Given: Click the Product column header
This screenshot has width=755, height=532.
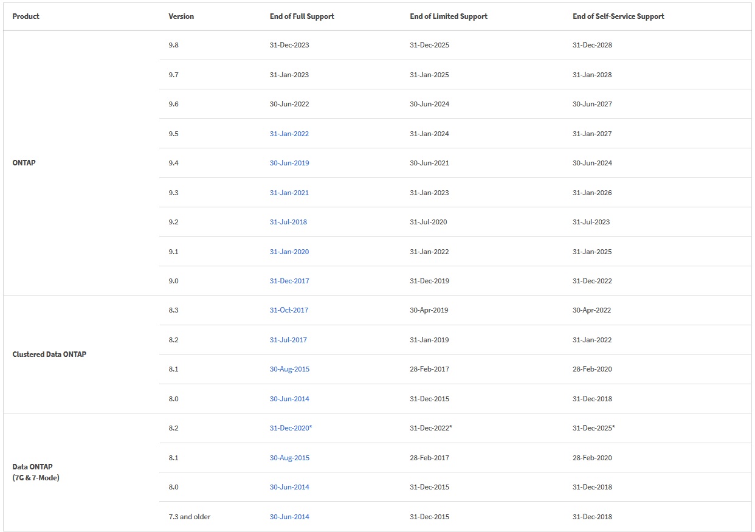Looking at the screenshot, I should (x=26, y=16).
